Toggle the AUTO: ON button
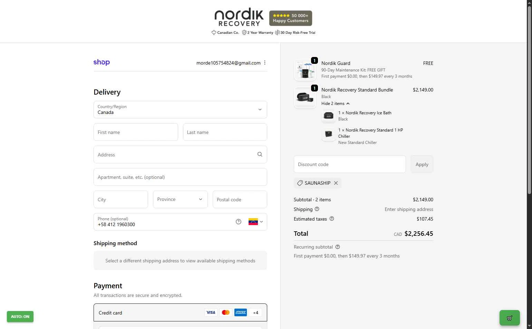The height and width of the screenshot is (329, 532). coord(20,317)
